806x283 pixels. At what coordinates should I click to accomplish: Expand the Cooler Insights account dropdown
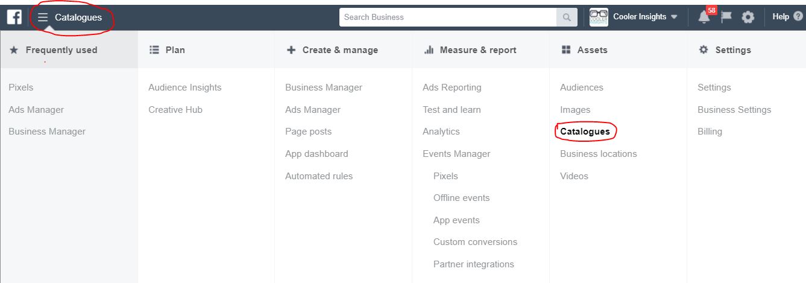pyautogui.click(x=674, y=17)
